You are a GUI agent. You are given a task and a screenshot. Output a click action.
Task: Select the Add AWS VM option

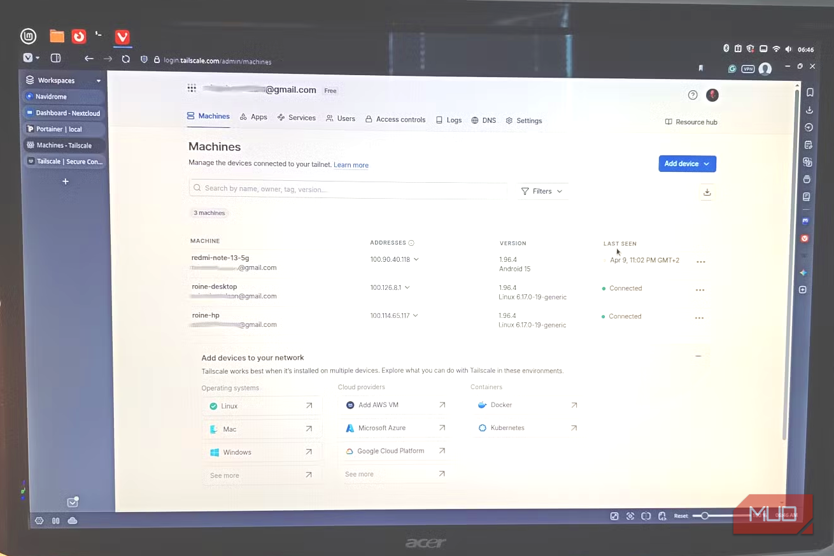coord(395,405)
